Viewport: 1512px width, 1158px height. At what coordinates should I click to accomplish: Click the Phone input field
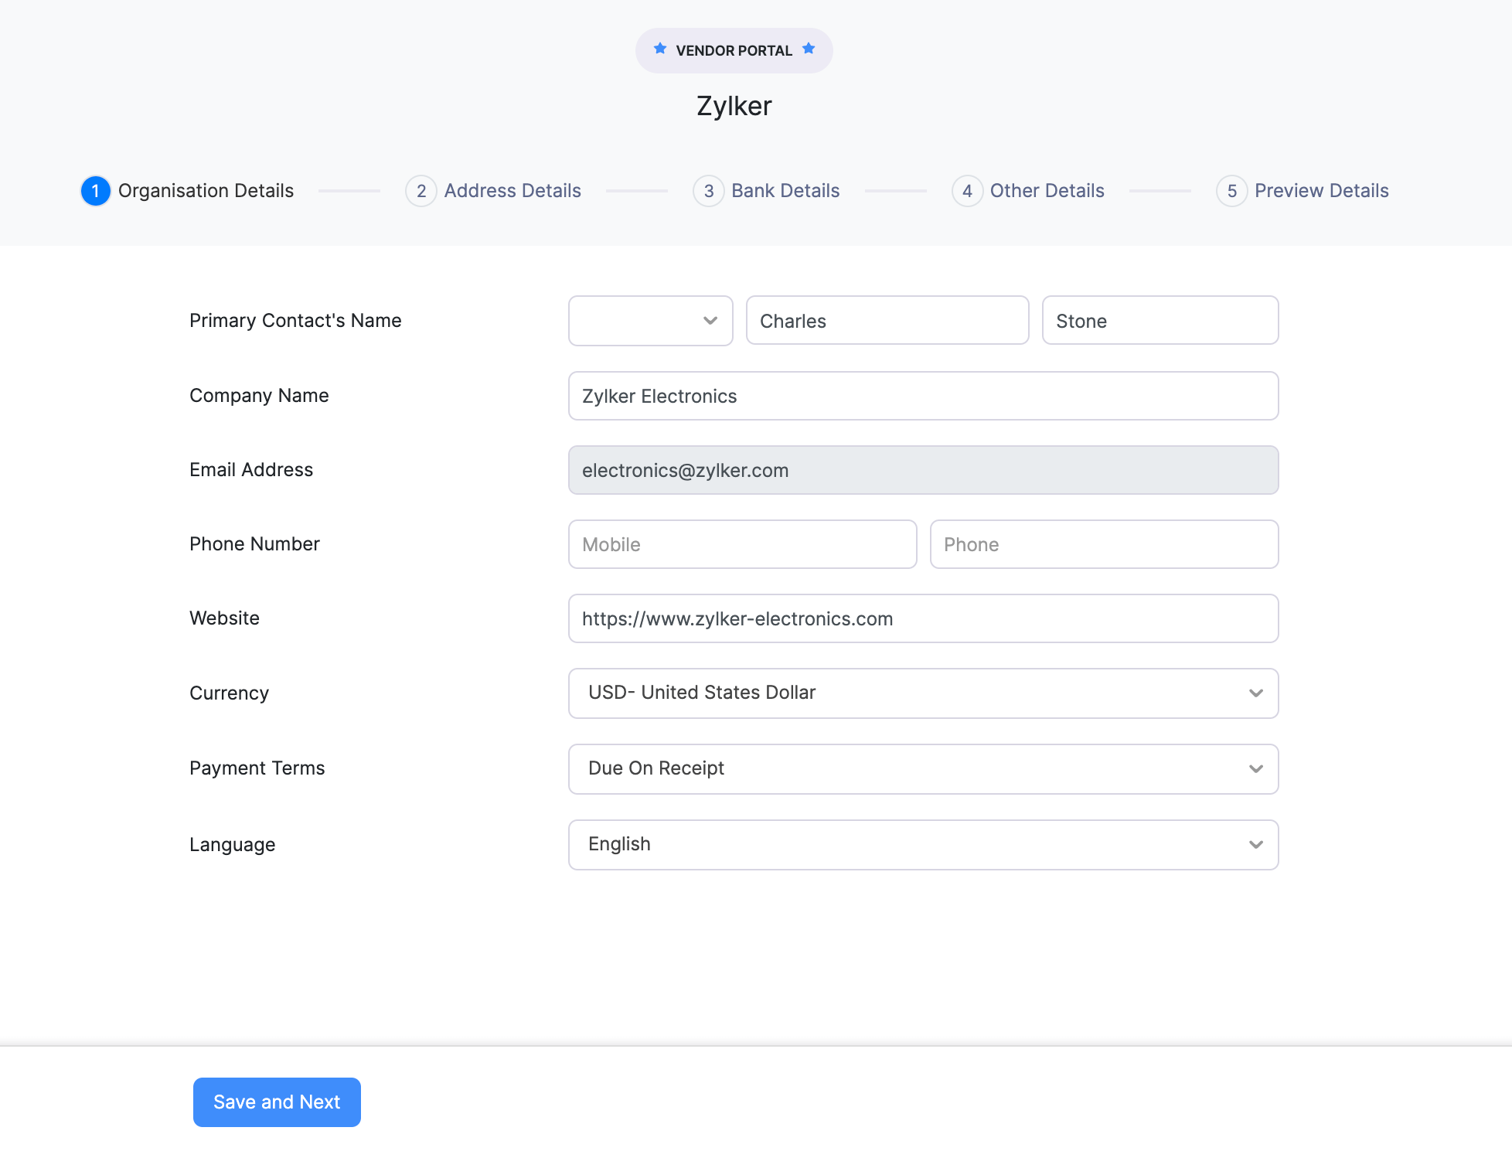pos(1104,544)
